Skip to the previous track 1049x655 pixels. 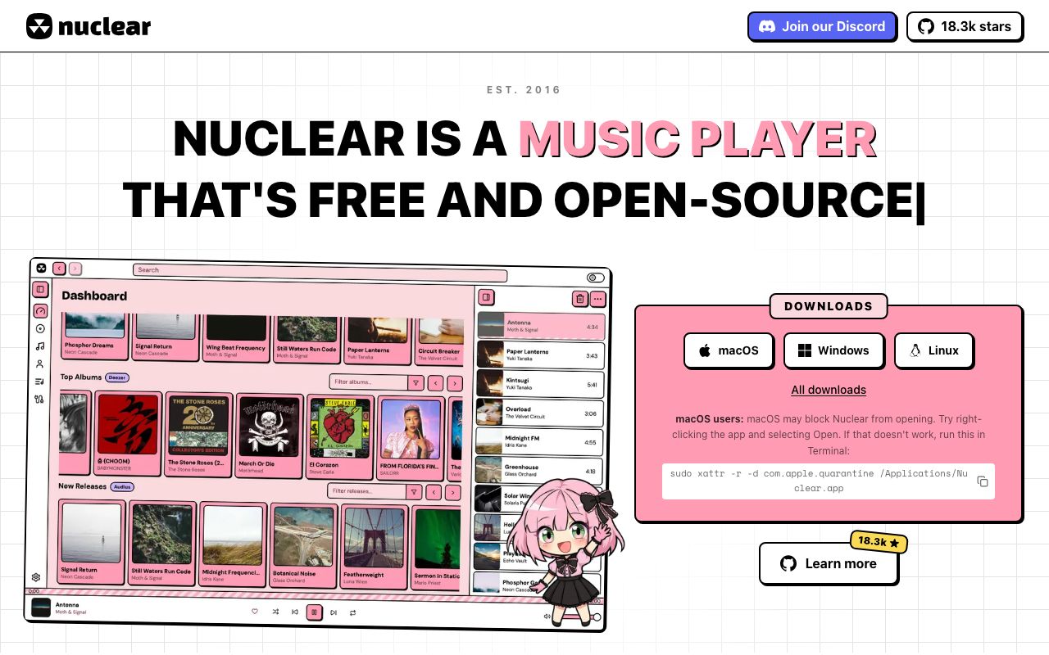pyautogui.click(x=295, y=612)
